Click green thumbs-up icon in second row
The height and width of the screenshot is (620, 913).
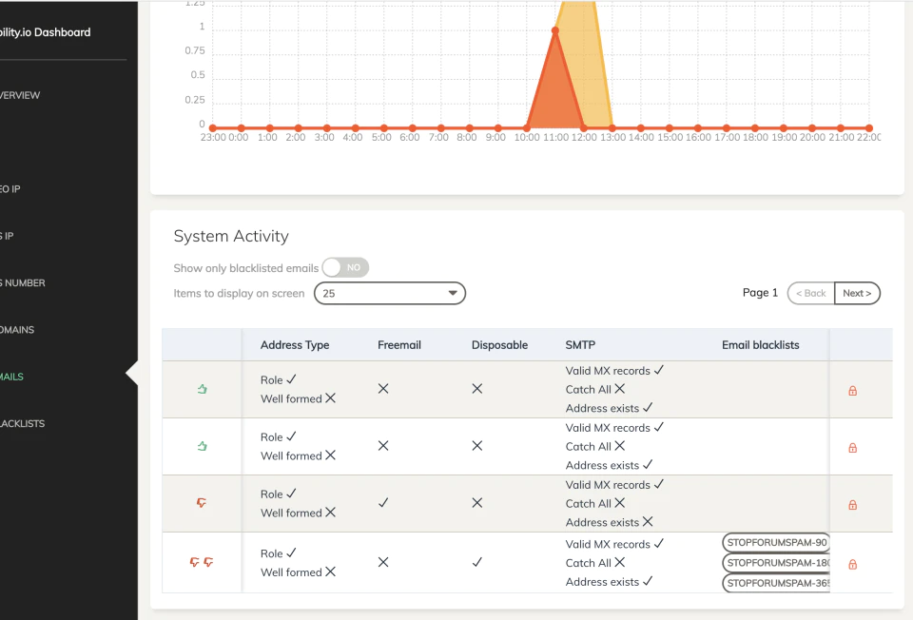pos(202,446)
